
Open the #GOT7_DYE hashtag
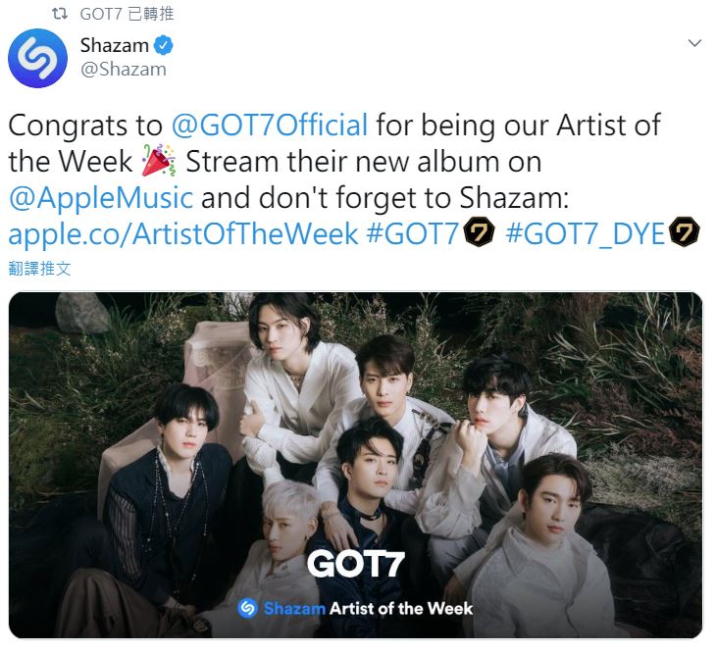coord(585,233)
